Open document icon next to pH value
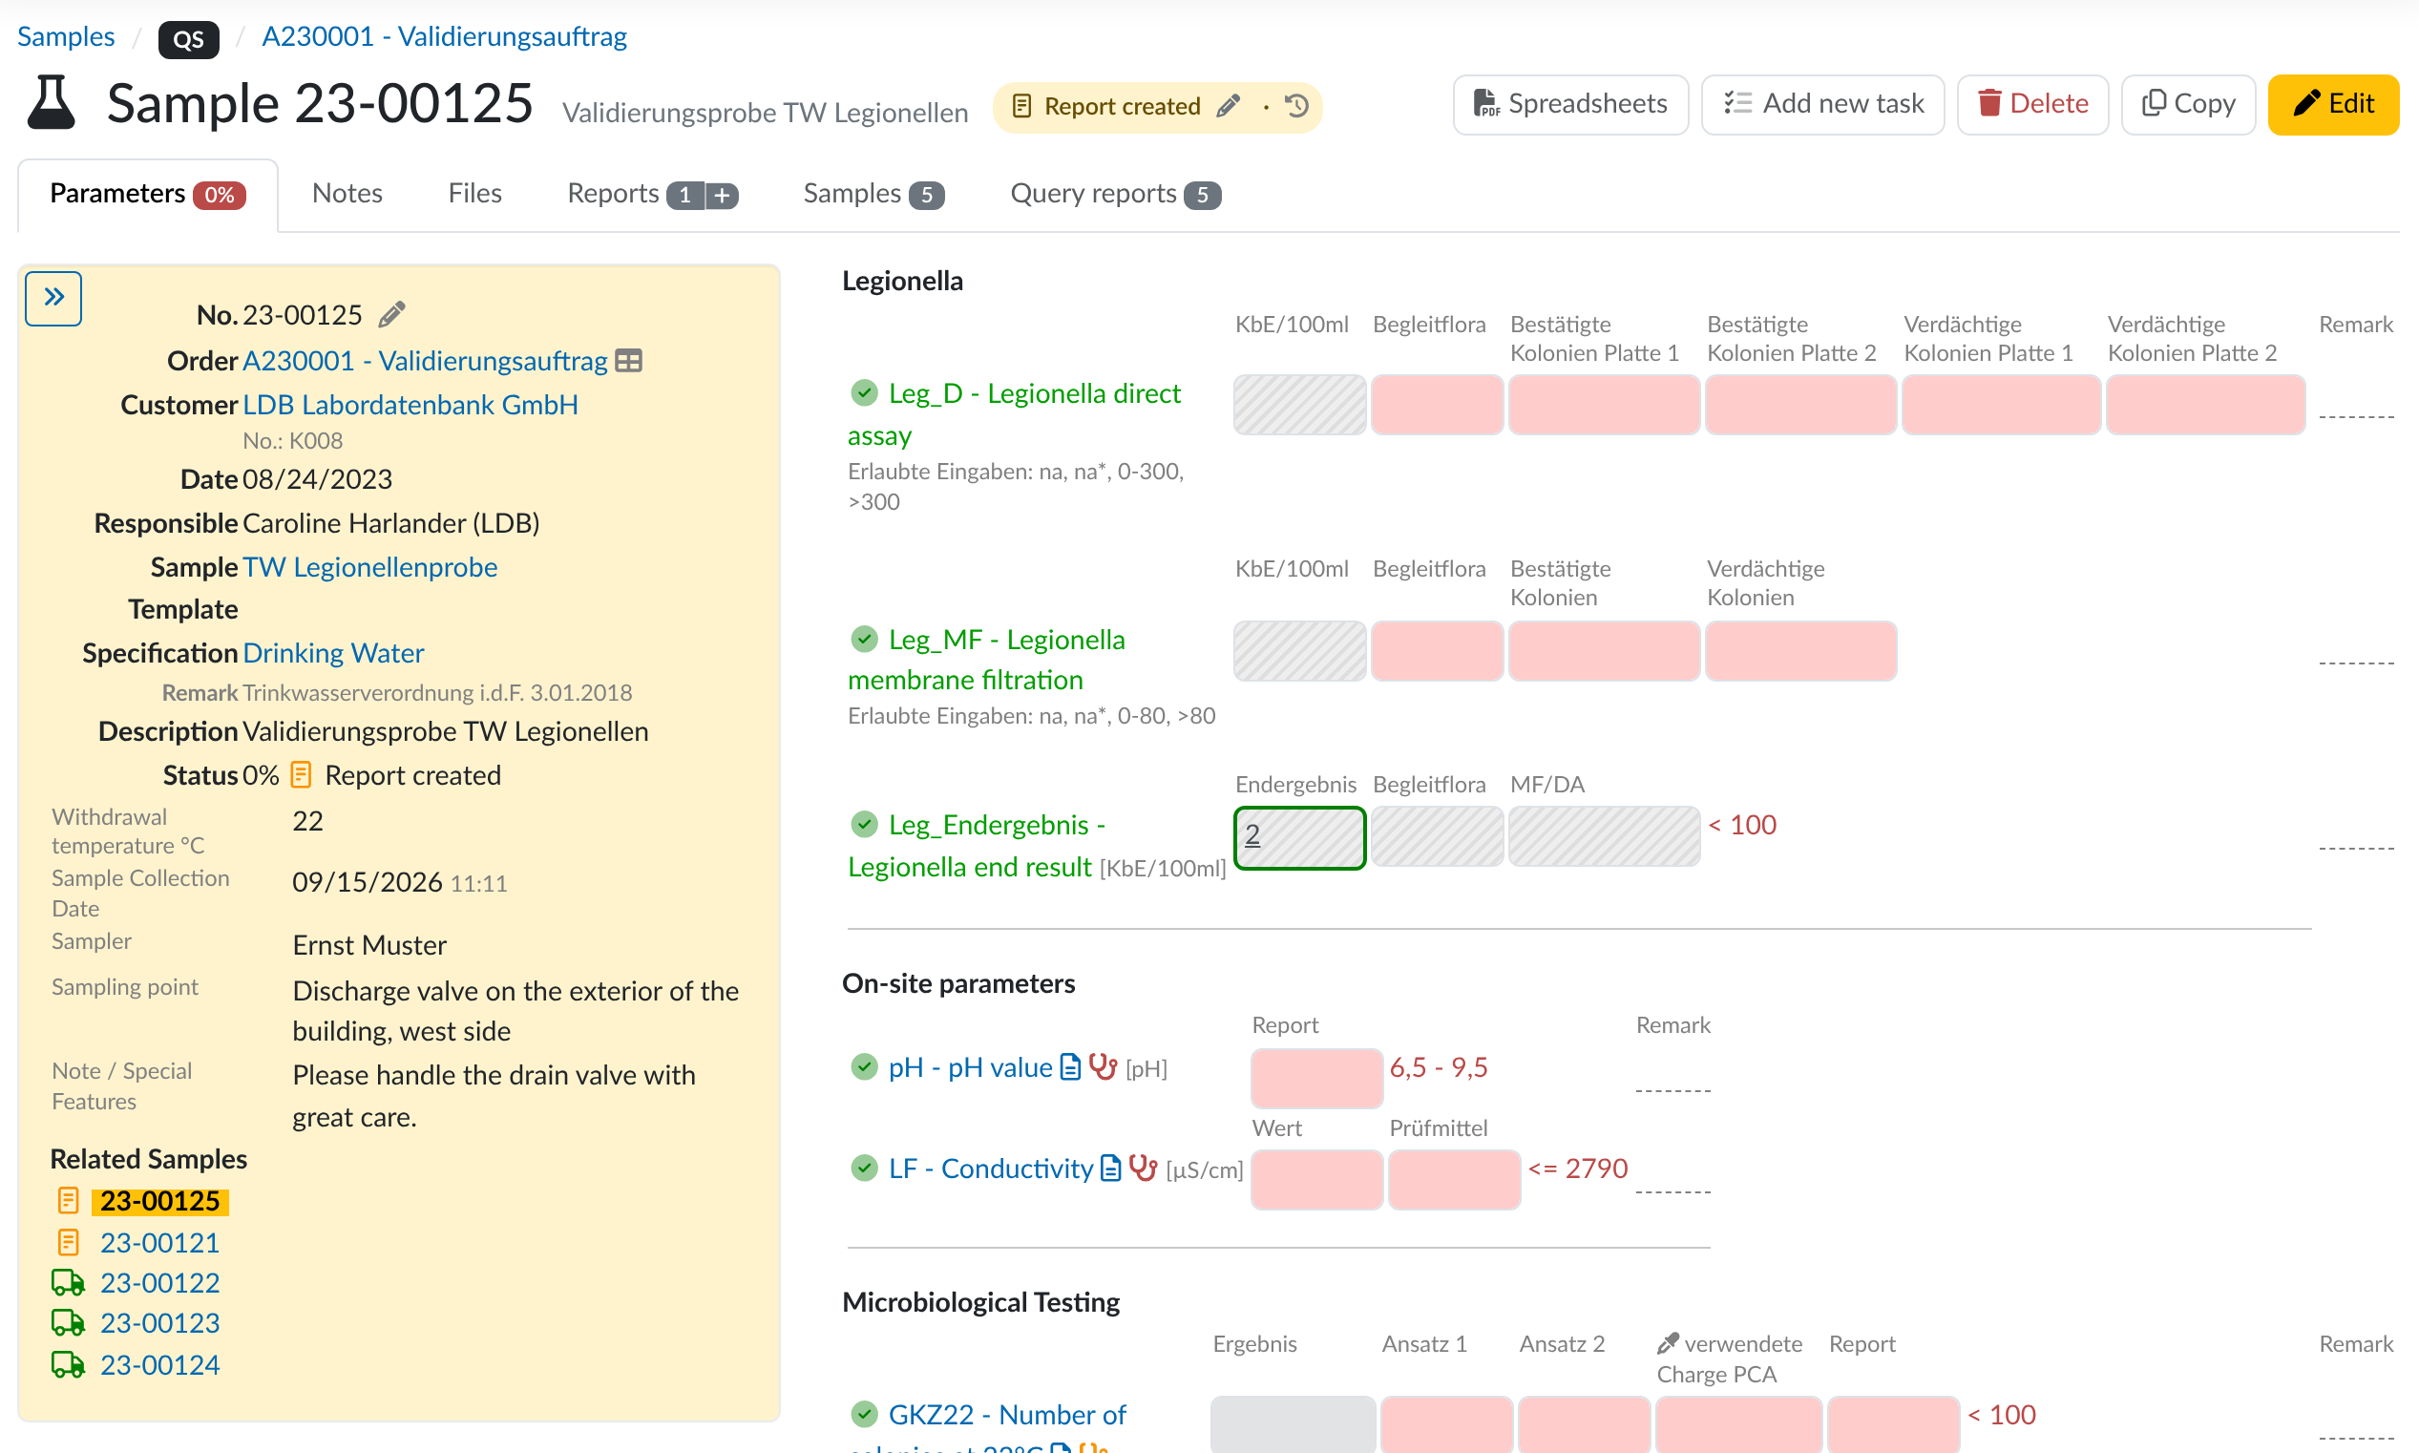Viewport: 2419px width, 1453px height. click(1071, 1067)
